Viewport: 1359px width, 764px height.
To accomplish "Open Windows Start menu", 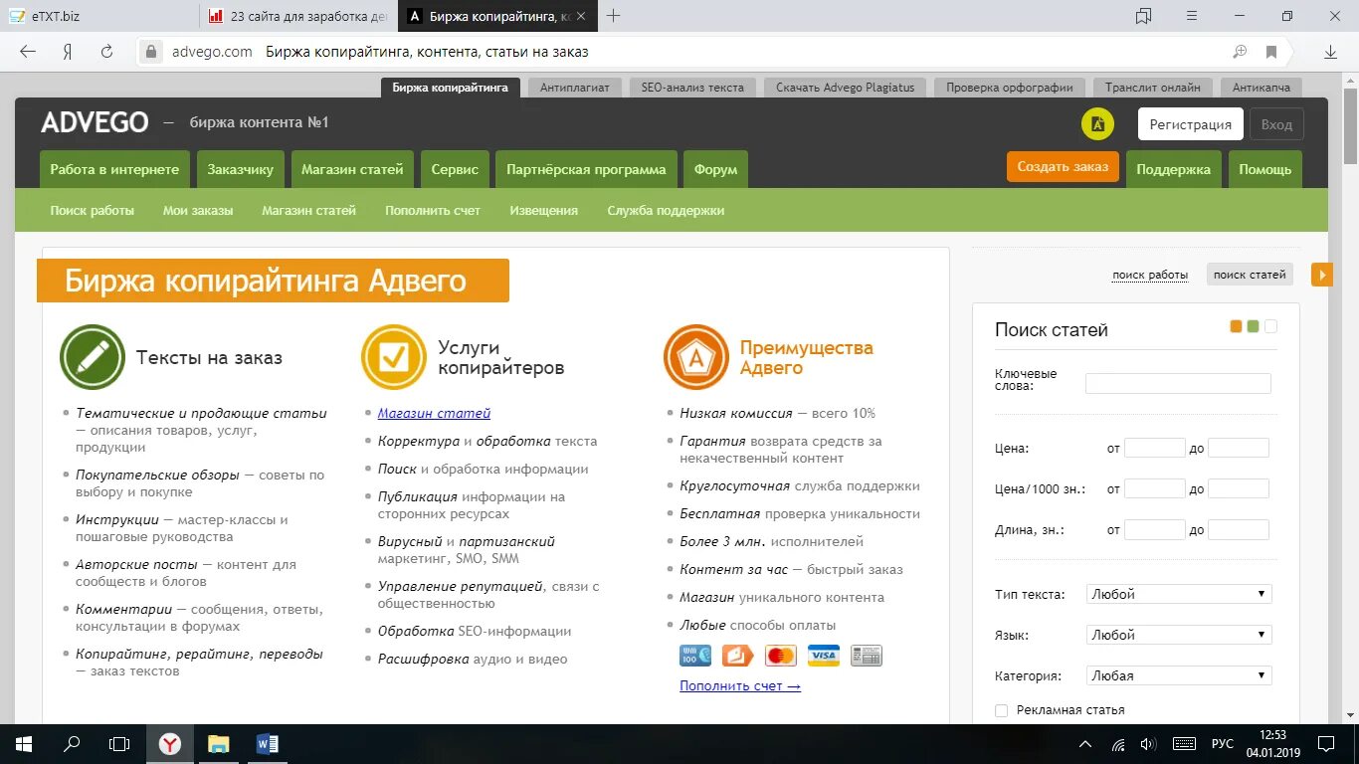I will (24, 744).
